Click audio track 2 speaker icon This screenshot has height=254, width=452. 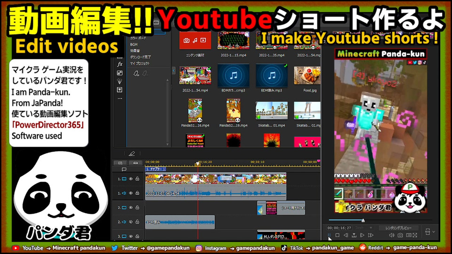coord(124,222)
